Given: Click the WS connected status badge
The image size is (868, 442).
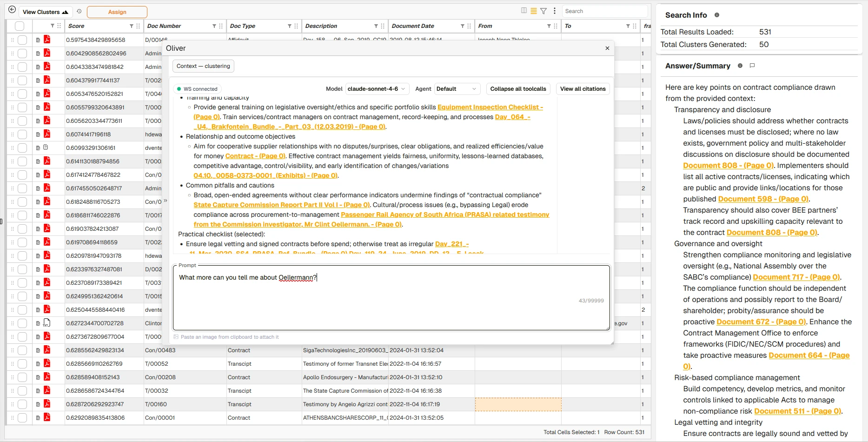Looking at the screenshot, I should coord(197,89).
